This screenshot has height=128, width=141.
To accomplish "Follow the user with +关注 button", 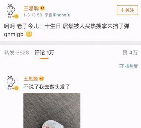I will point(127,10).
